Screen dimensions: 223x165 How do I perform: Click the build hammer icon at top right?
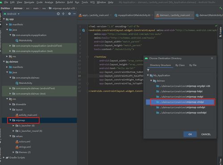(220, 8)
